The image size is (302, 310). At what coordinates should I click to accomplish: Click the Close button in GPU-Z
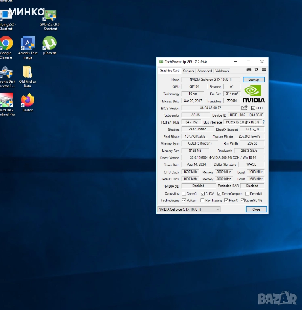pos(256,209)
